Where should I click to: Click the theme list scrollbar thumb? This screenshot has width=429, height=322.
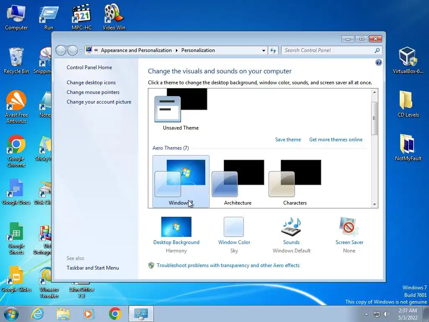[x=374, y=118]
